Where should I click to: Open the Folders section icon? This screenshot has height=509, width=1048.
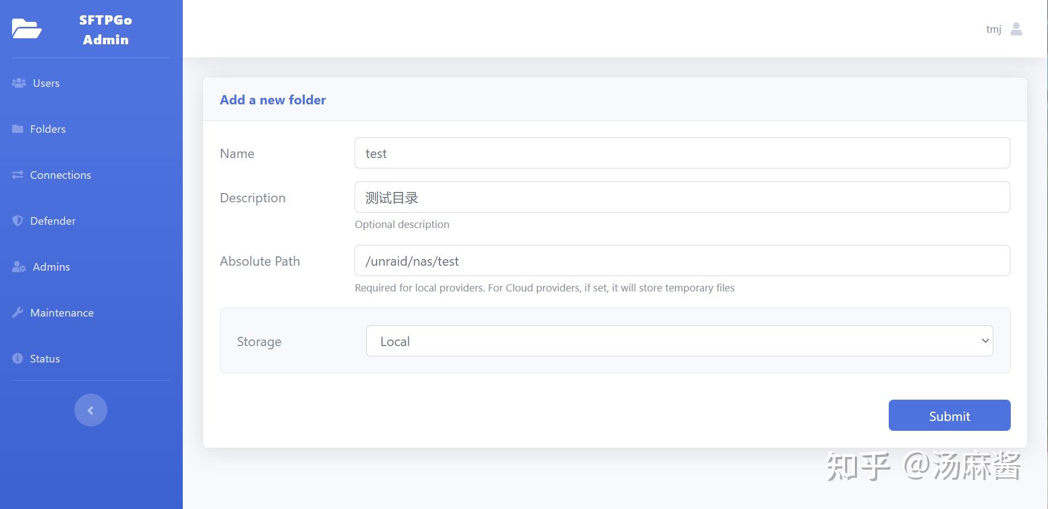click(x=17, y=128)
